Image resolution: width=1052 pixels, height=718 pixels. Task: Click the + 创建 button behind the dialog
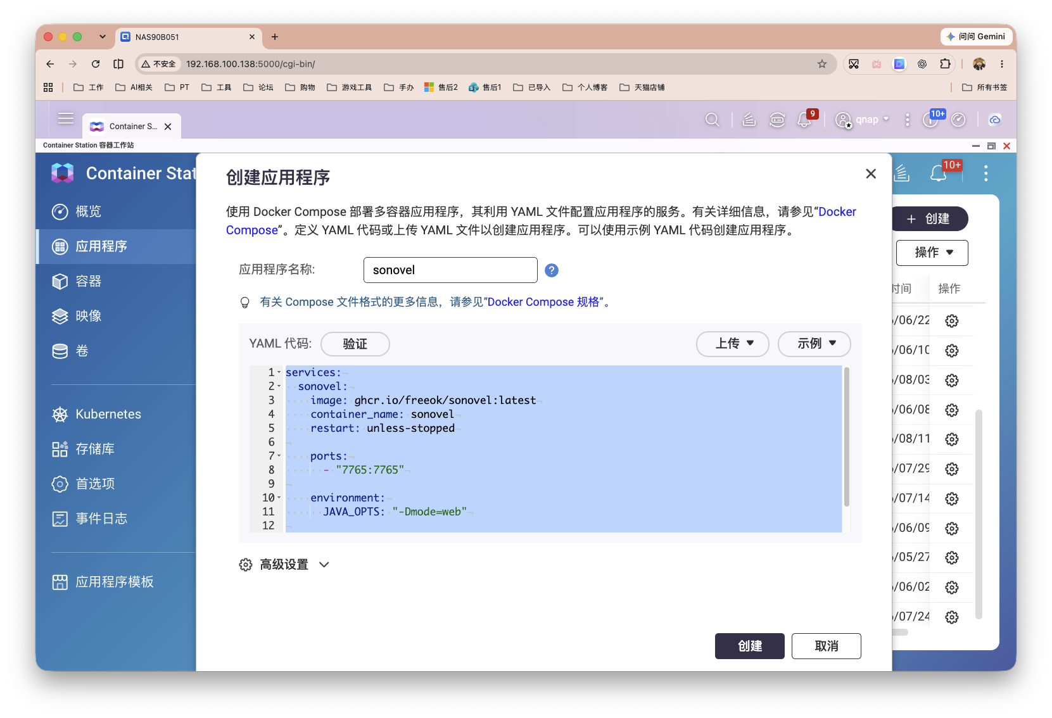[930, 218]
